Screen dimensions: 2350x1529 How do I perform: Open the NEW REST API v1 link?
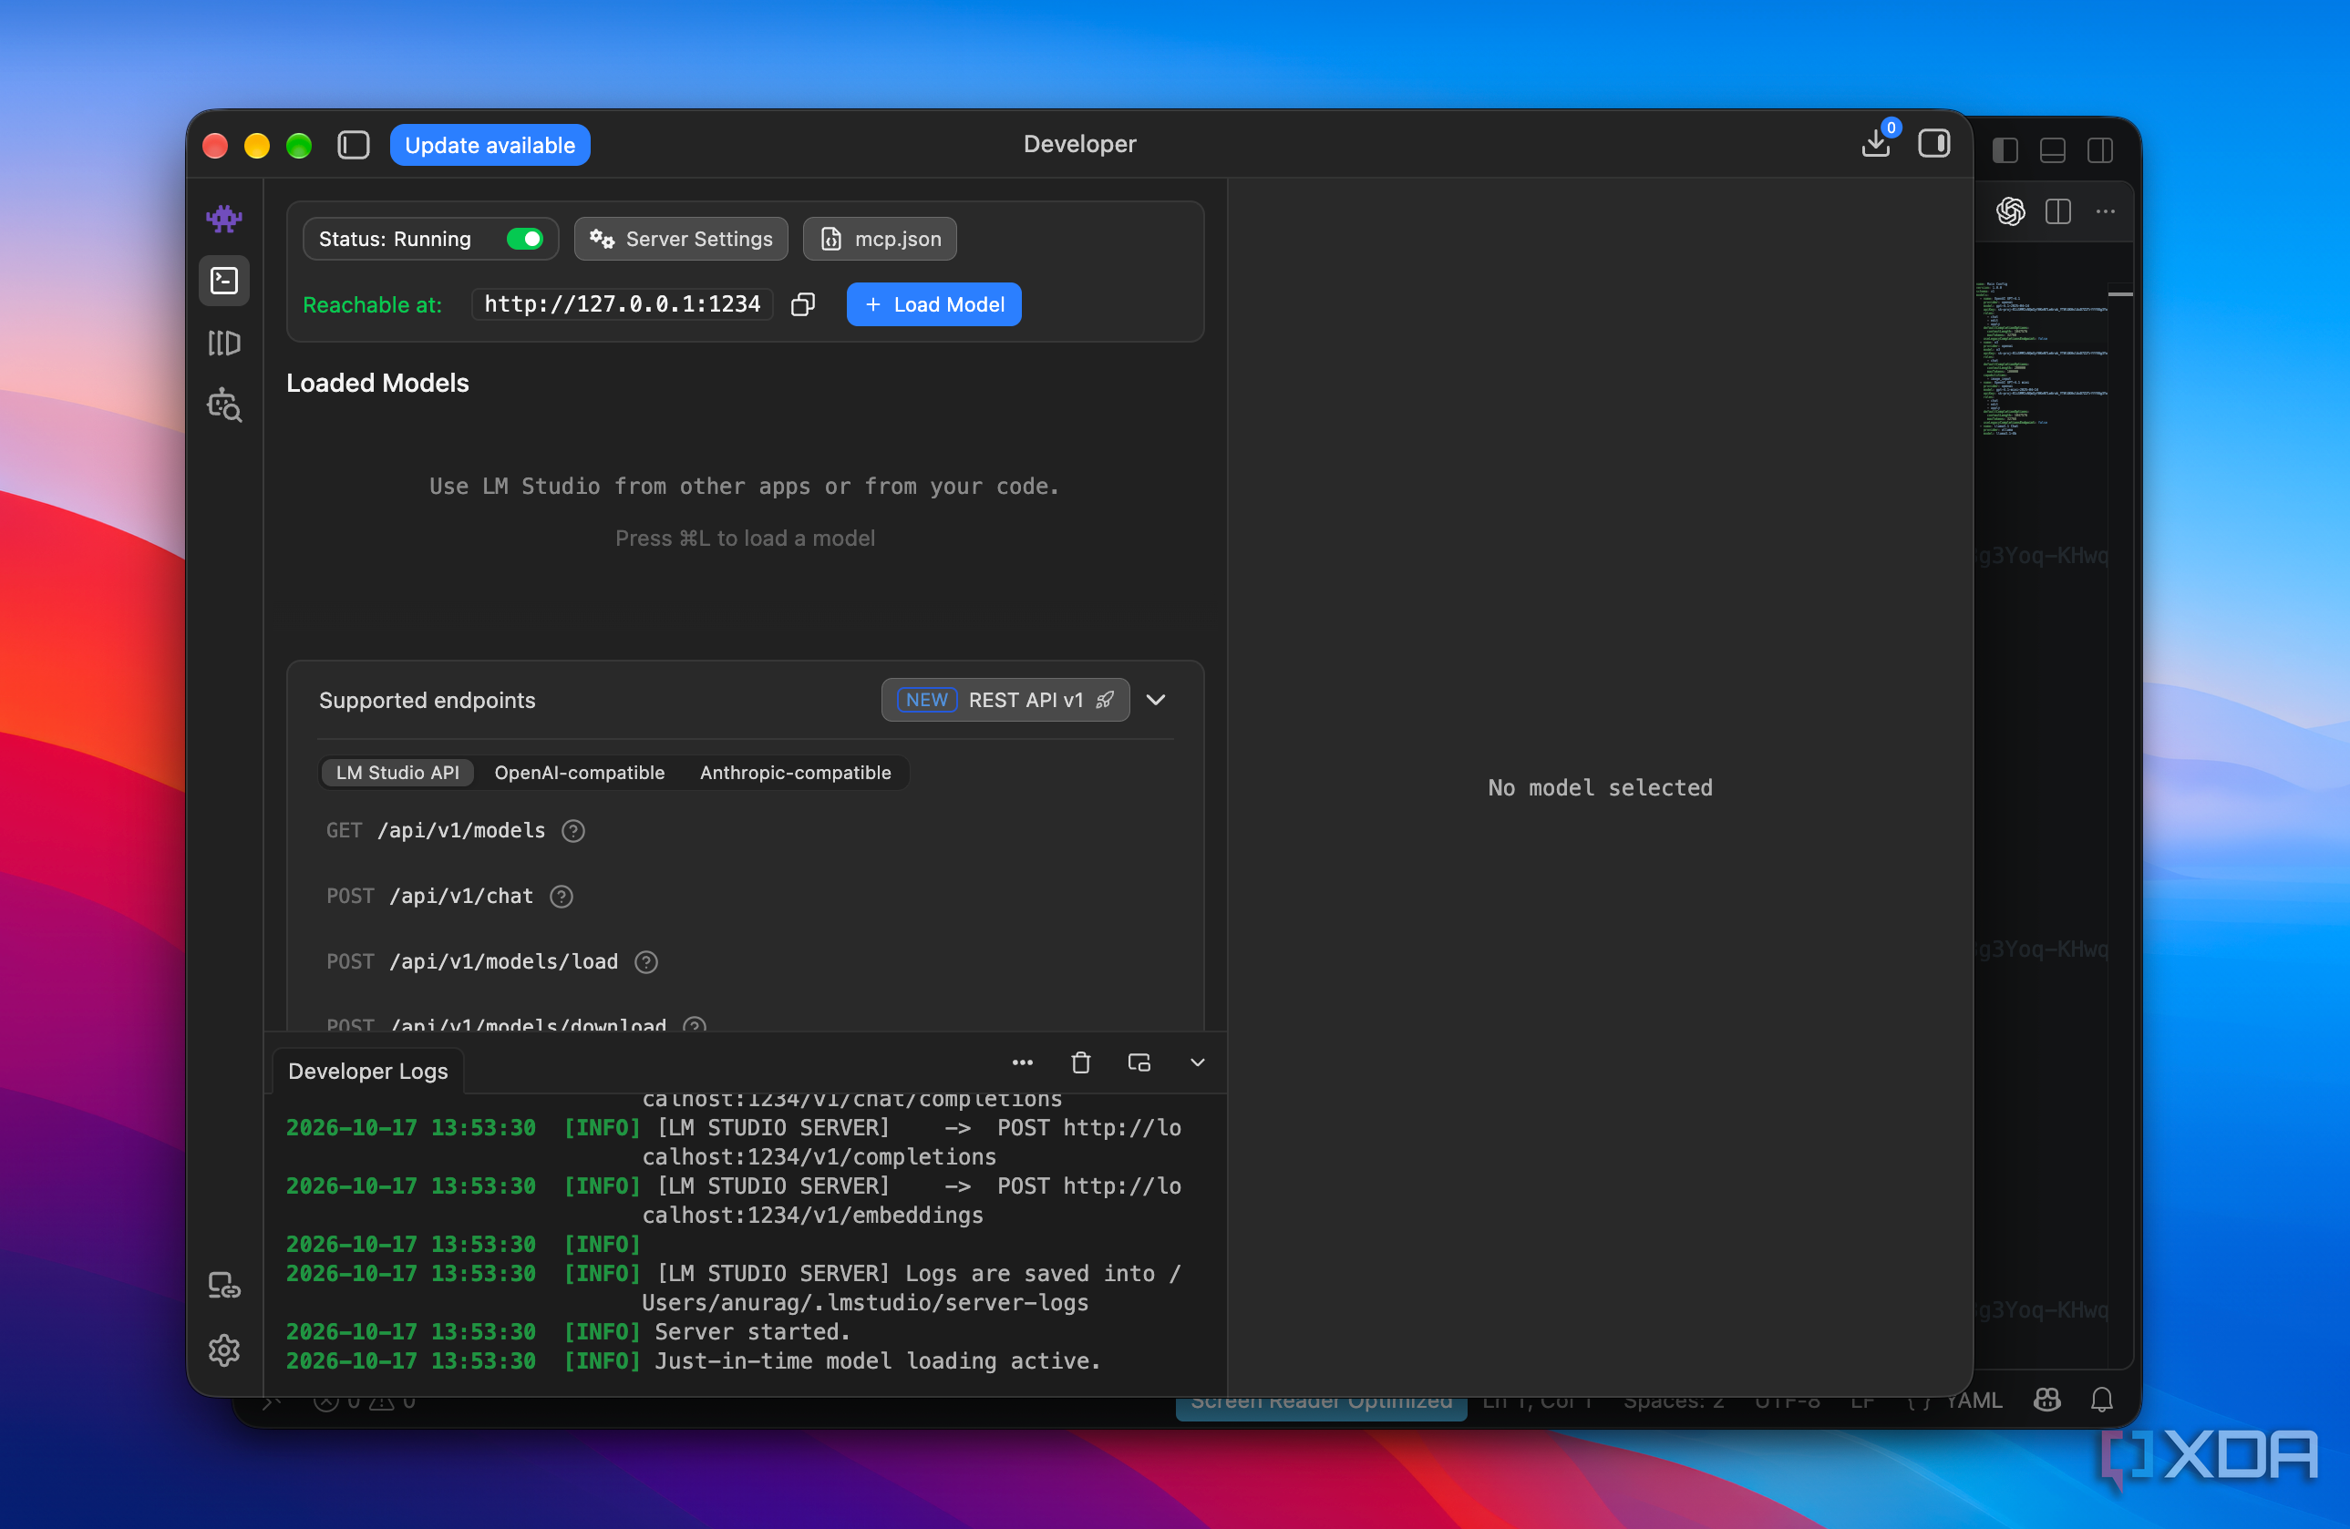pyautogui.click(x=1005, y=700)
